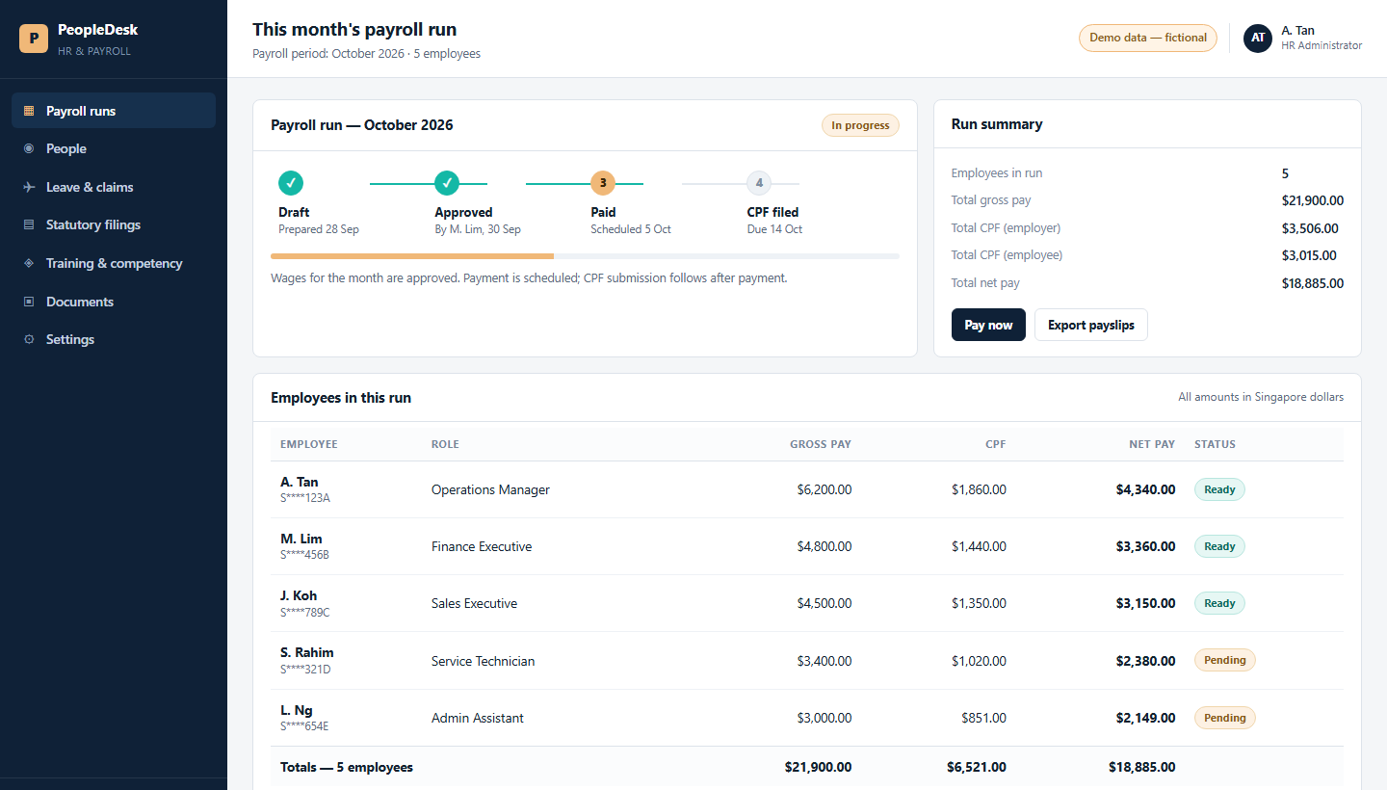Click the $851.00 CPF value
This screenshot has height=790, width=1387.
point(983,718)
